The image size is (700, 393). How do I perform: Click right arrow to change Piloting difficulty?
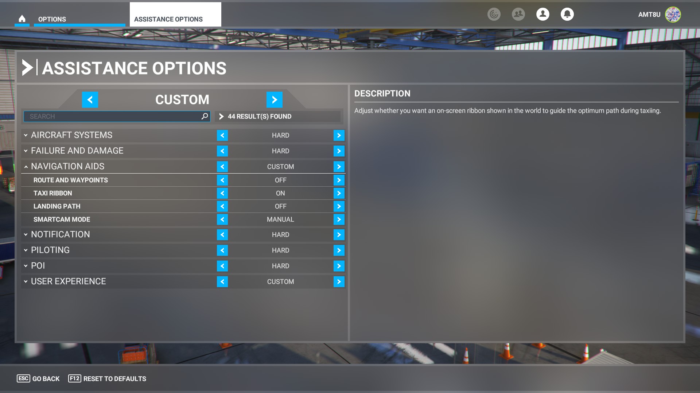[x=339, y=250]
